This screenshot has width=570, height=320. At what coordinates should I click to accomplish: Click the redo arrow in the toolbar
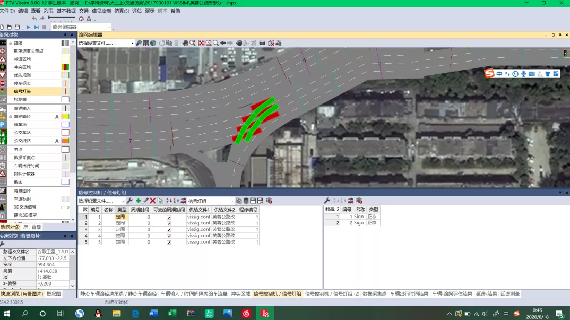42,18
